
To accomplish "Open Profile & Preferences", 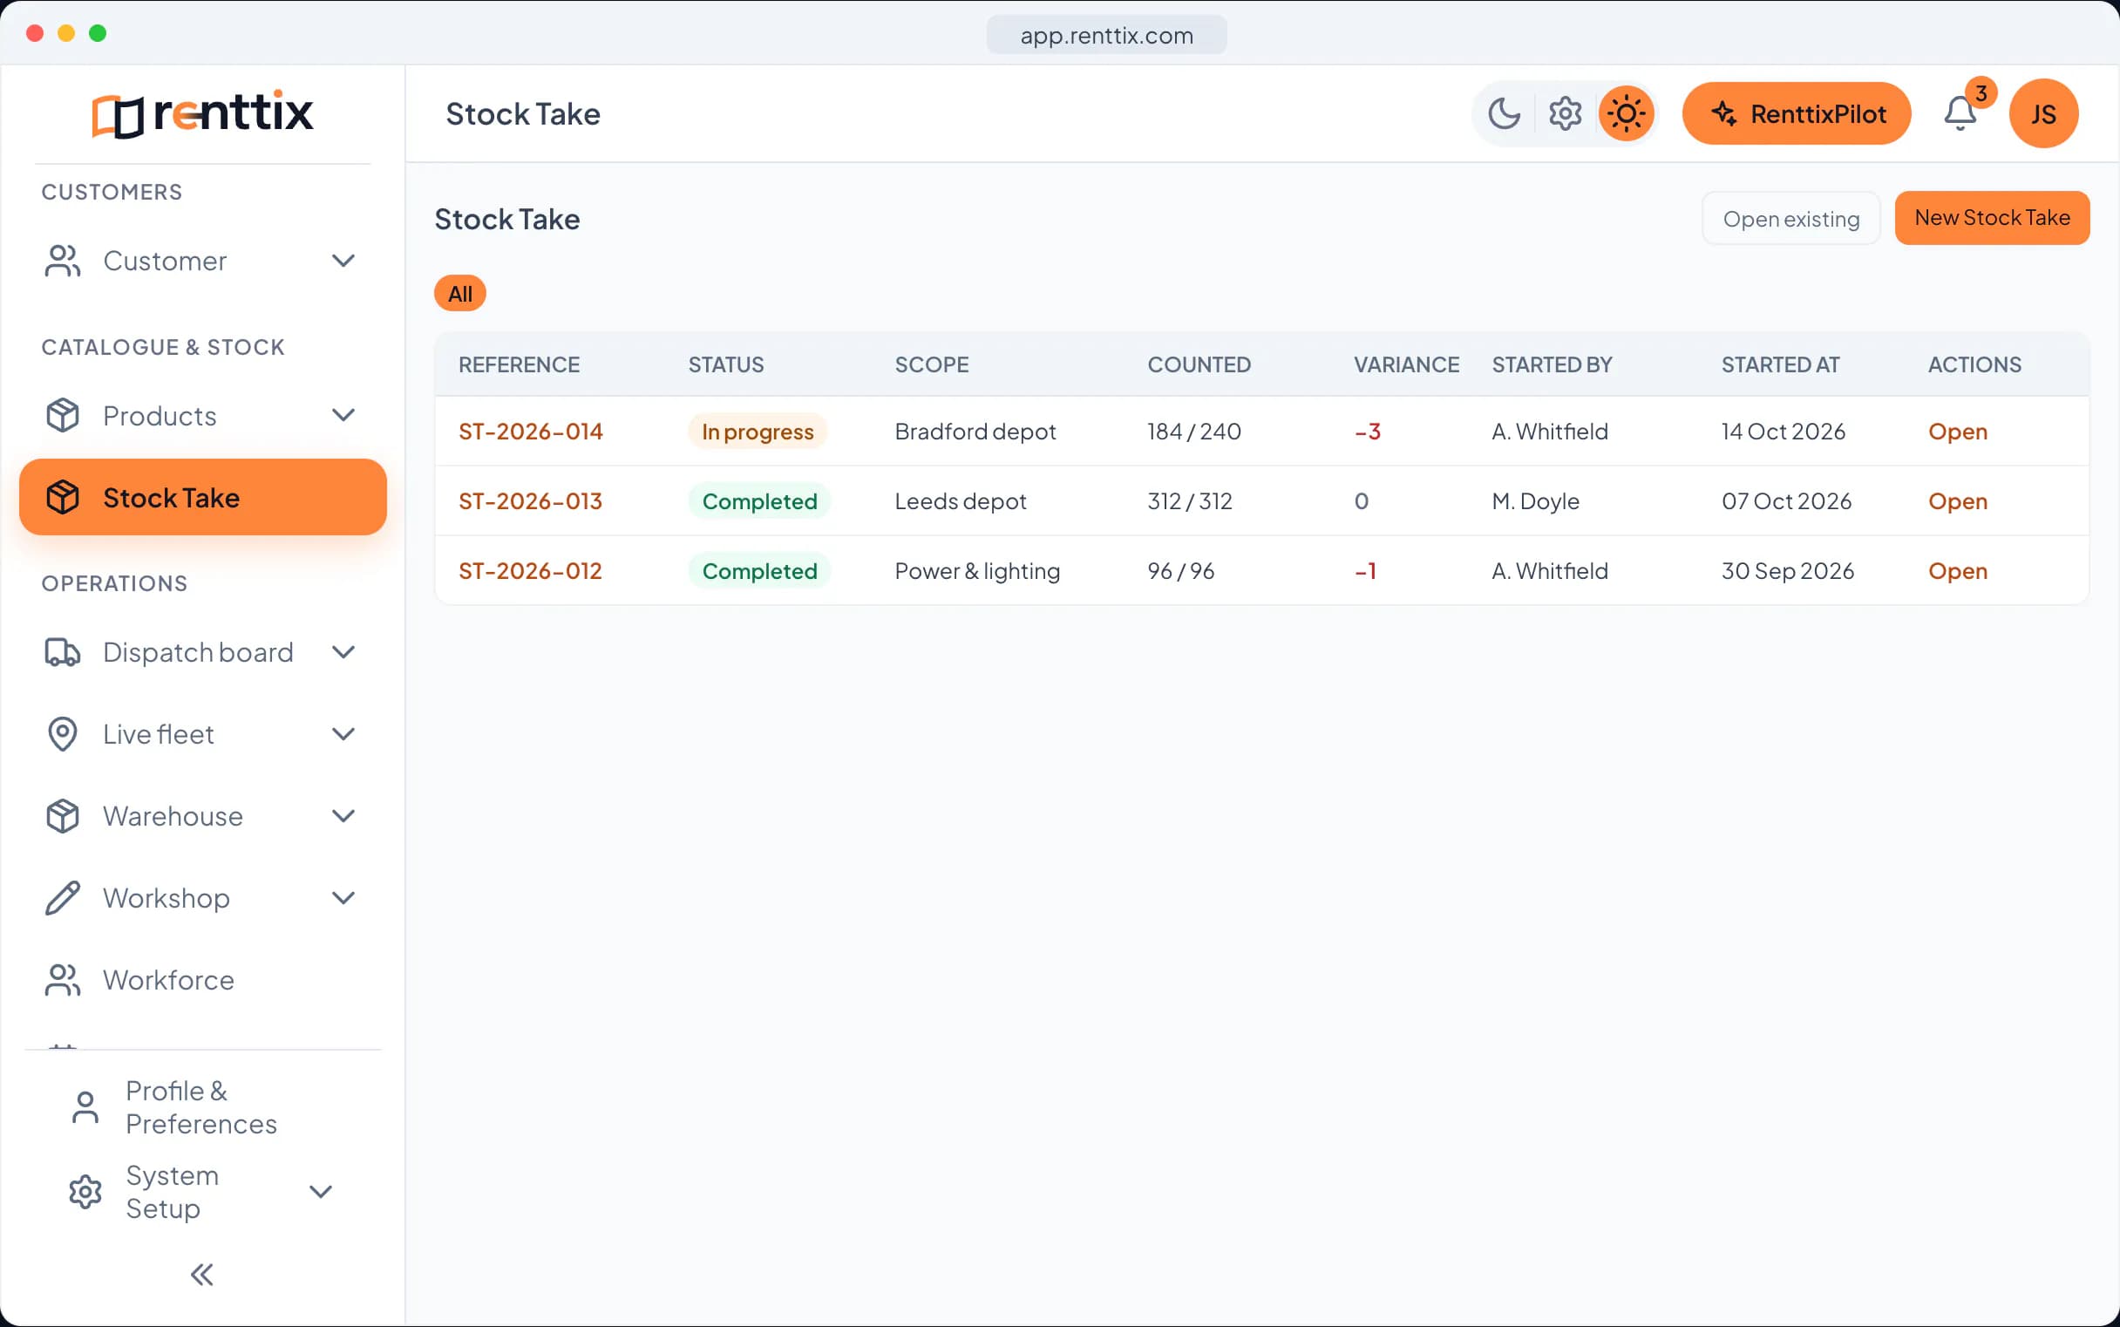I will 203,1107.
